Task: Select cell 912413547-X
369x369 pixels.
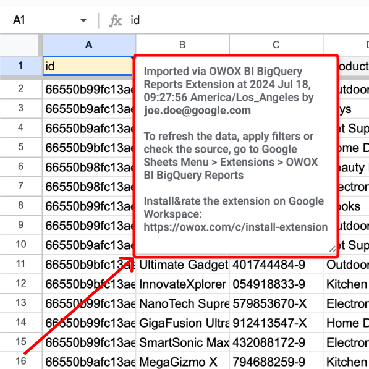Action: [x=276, y=323]
